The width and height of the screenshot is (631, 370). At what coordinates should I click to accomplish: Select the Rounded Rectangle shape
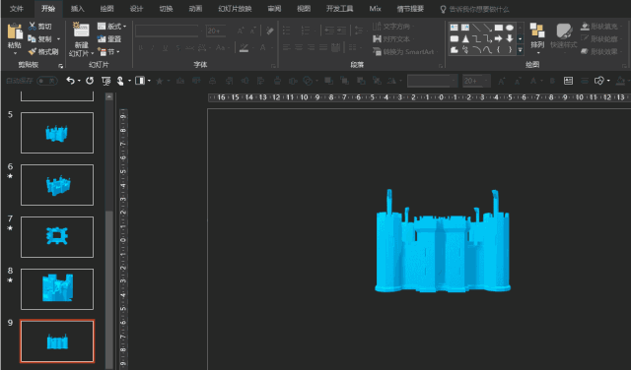[x=455, y=38]
